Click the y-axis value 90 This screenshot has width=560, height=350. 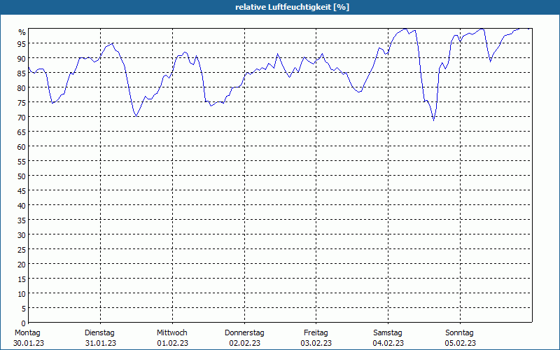pyautogui.click(x=22, y=58)
